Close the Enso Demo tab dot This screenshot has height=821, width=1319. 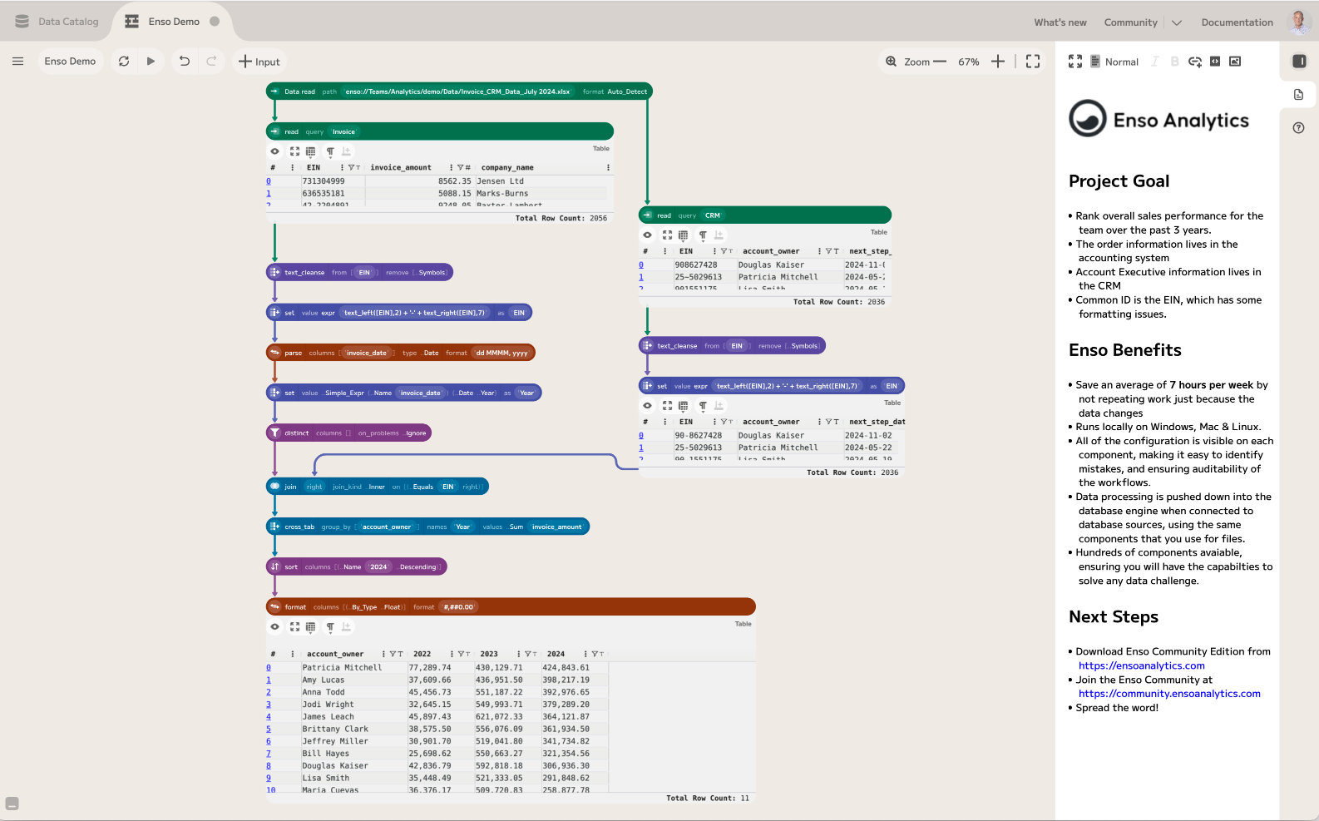(x=215, y=22)
